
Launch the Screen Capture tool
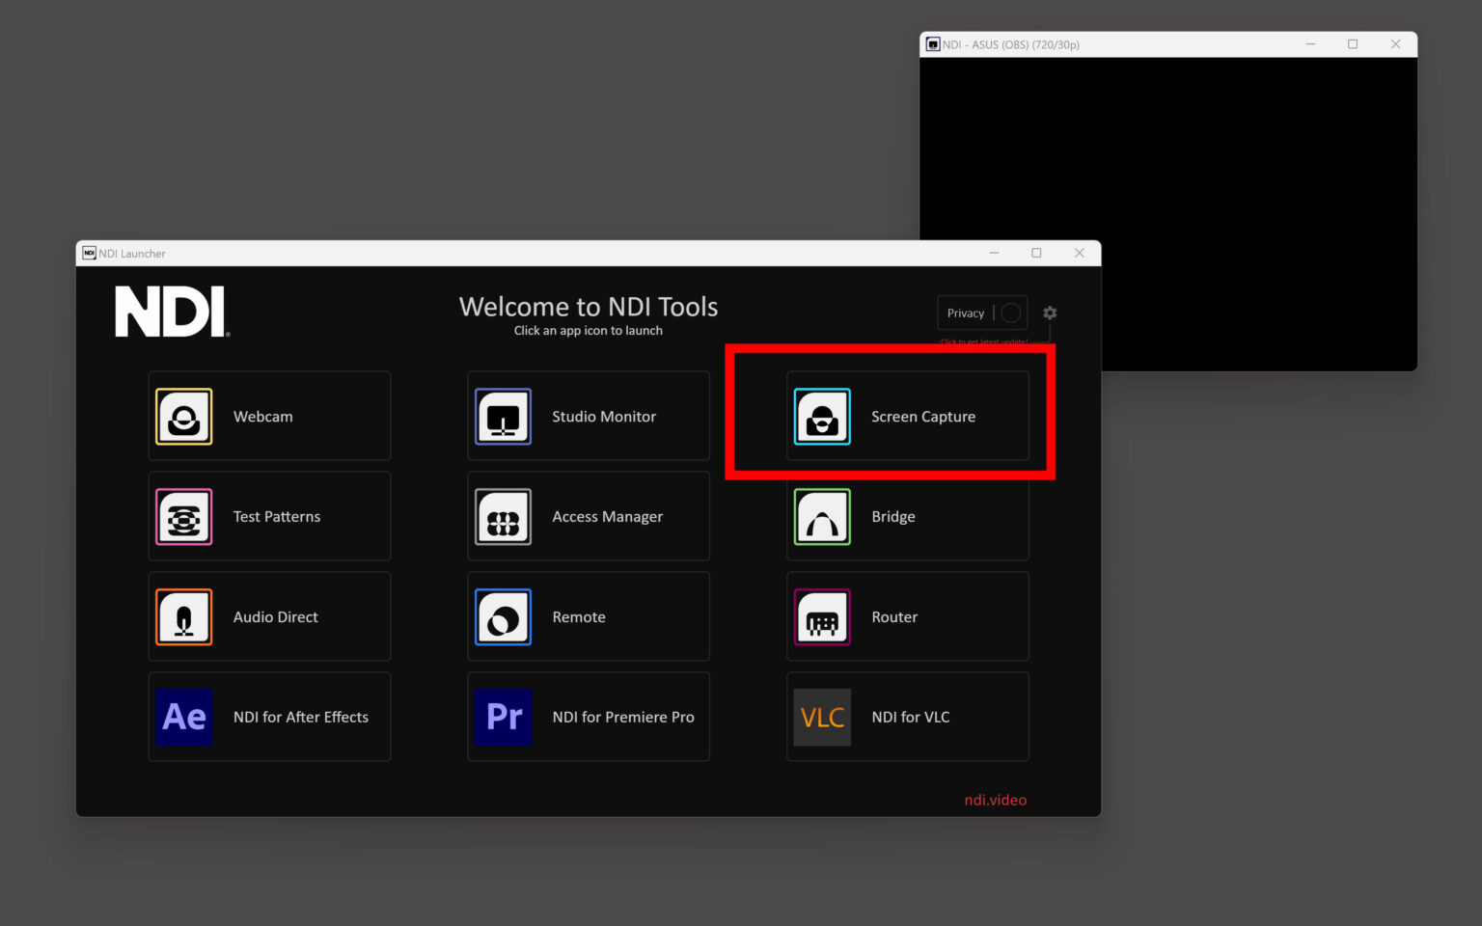907,416
